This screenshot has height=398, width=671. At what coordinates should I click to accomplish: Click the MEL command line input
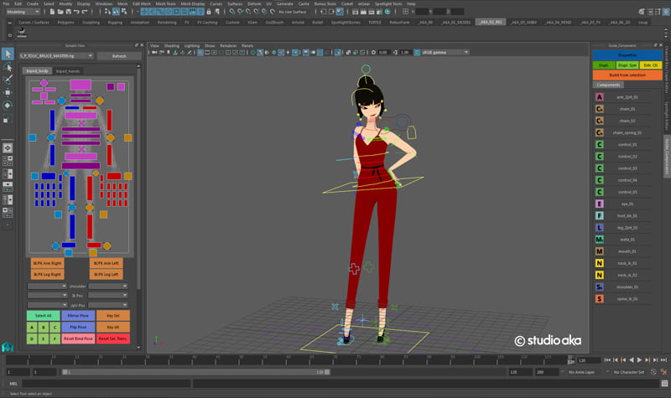point(107,384)
